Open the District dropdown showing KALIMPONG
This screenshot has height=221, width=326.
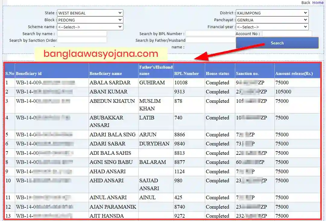272,13
